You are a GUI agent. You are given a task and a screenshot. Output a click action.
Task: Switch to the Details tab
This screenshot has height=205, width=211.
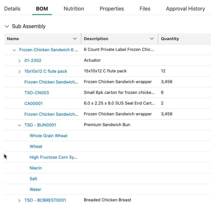click(x=12, y=8)
